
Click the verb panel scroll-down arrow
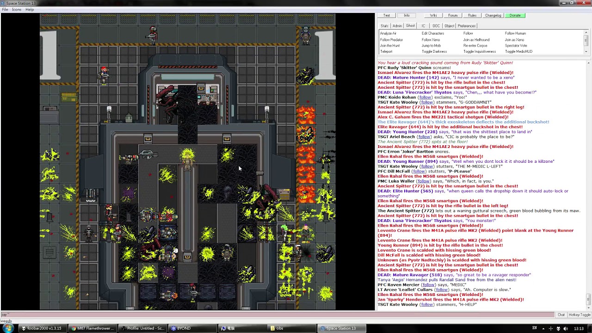(586, 51)
